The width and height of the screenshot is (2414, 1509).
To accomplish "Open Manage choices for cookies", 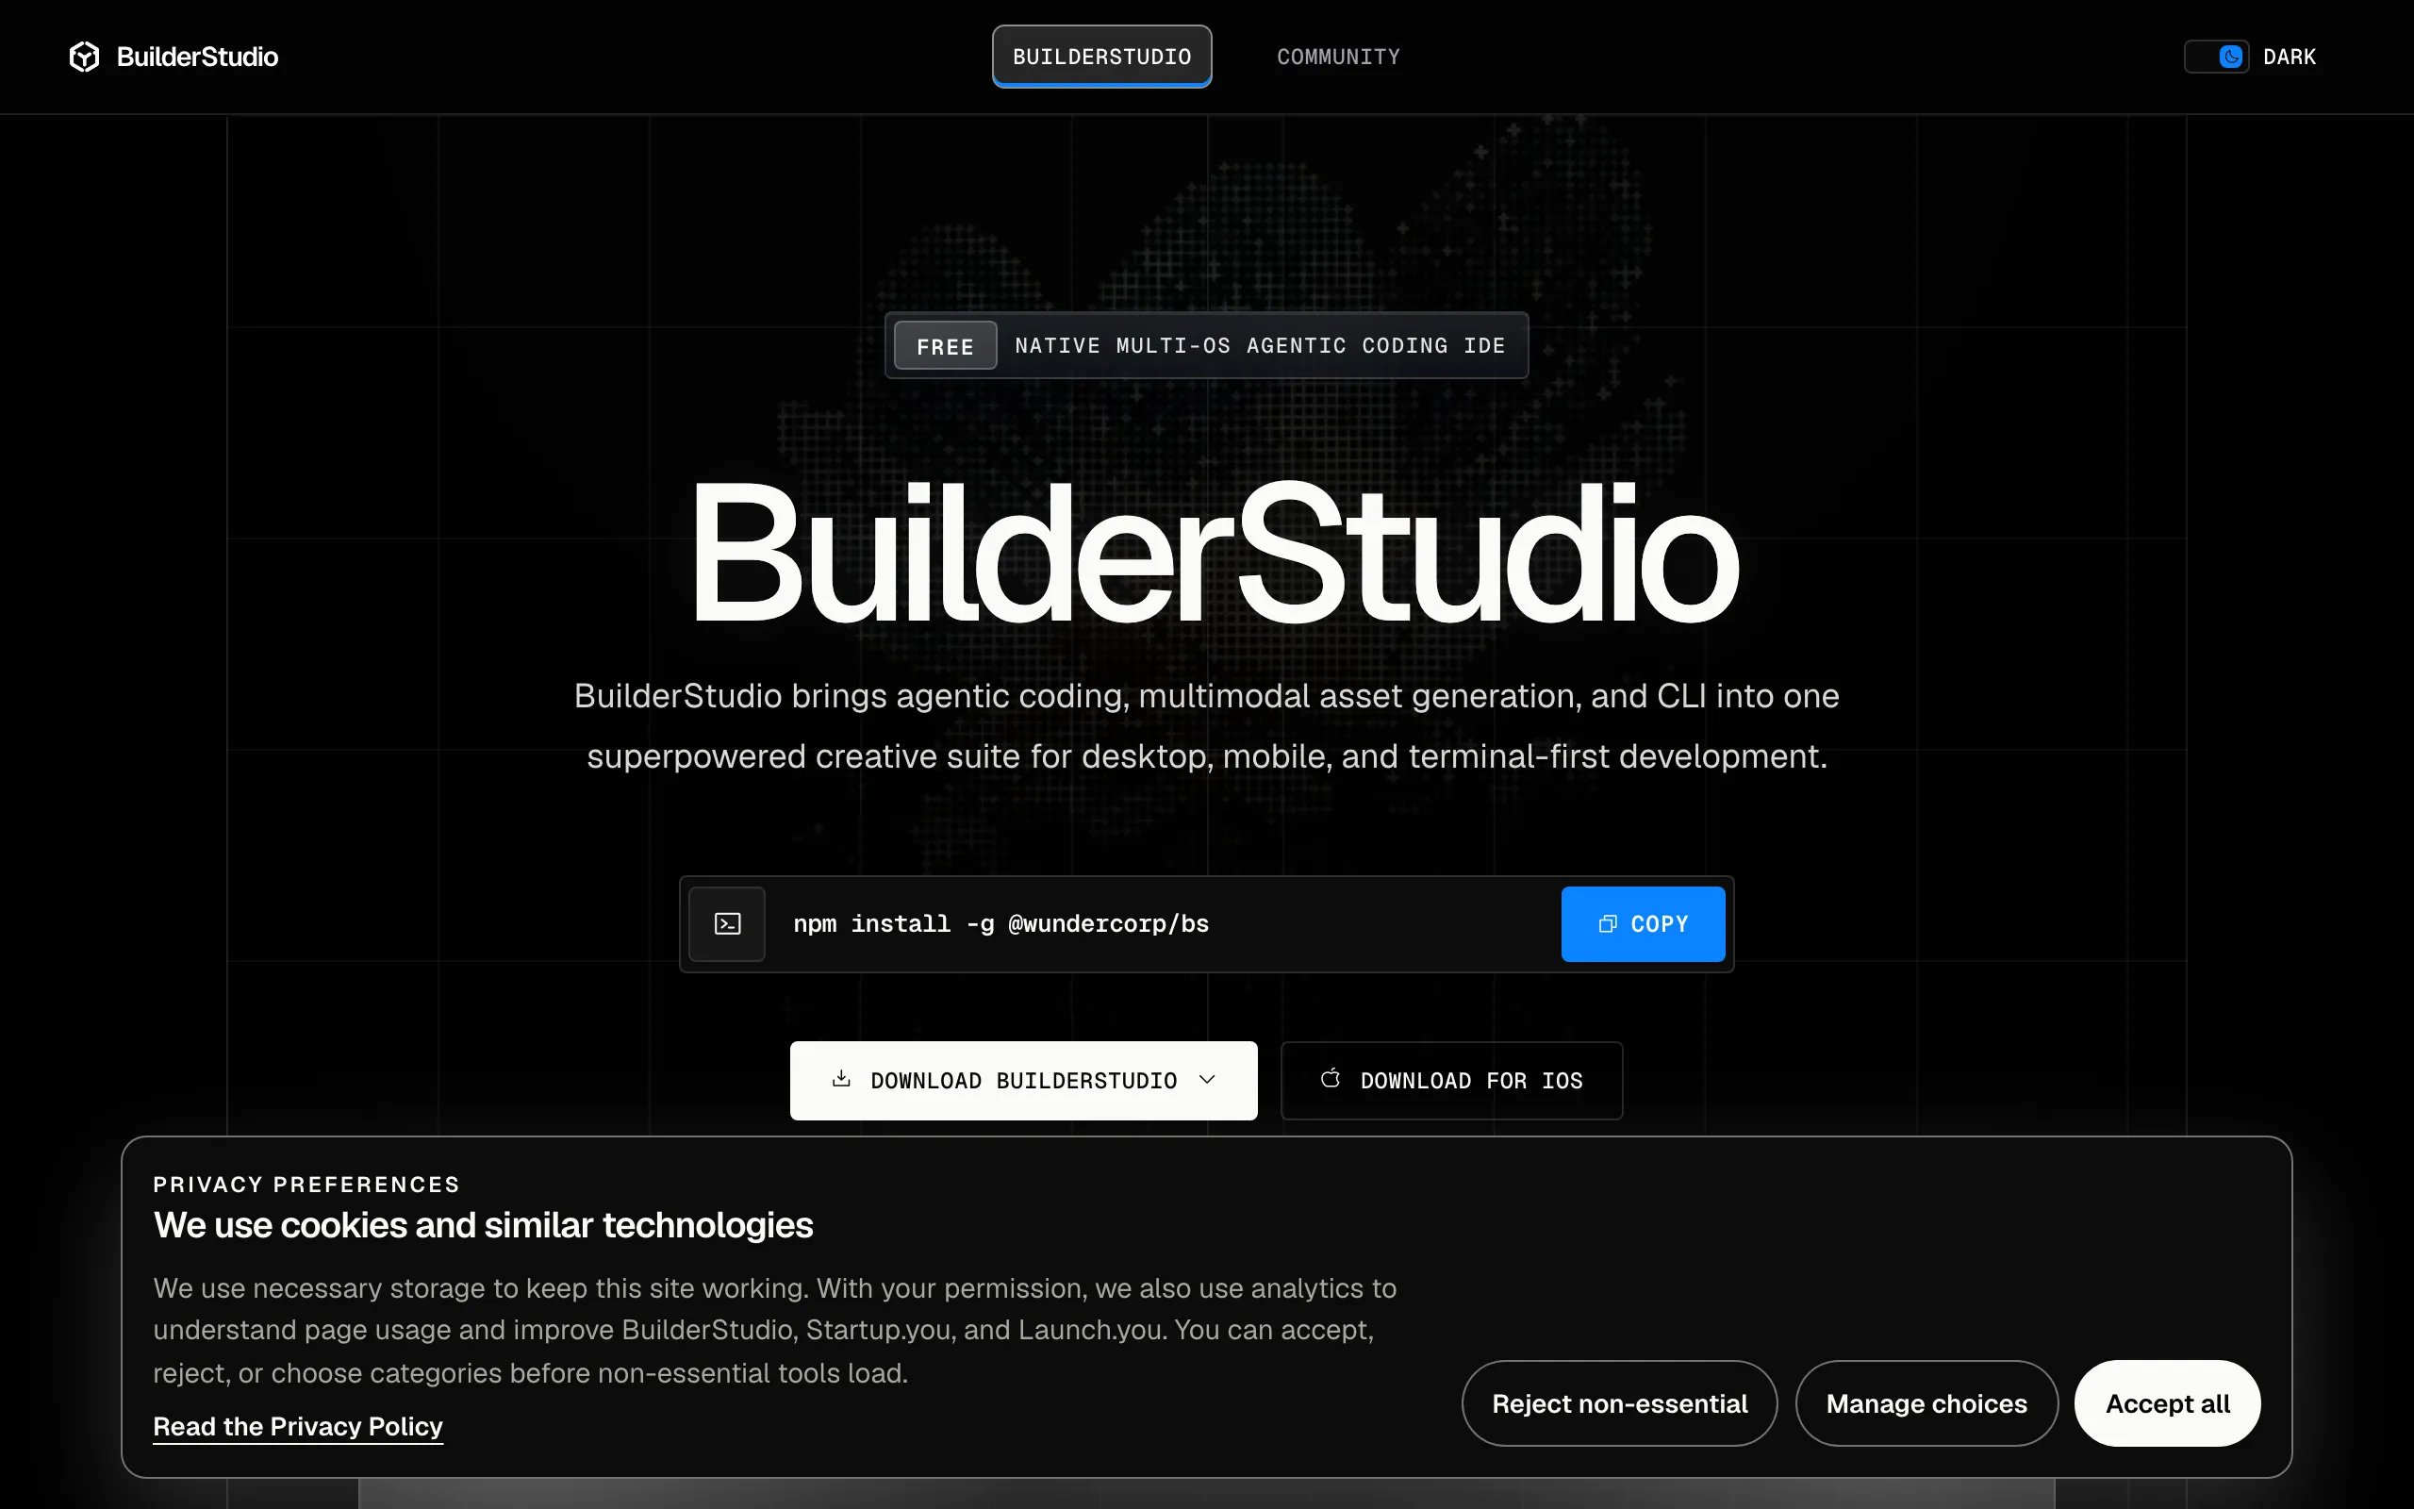I will point(1926,1403).
